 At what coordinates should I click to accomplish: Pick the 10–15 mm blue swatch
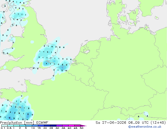35,126
